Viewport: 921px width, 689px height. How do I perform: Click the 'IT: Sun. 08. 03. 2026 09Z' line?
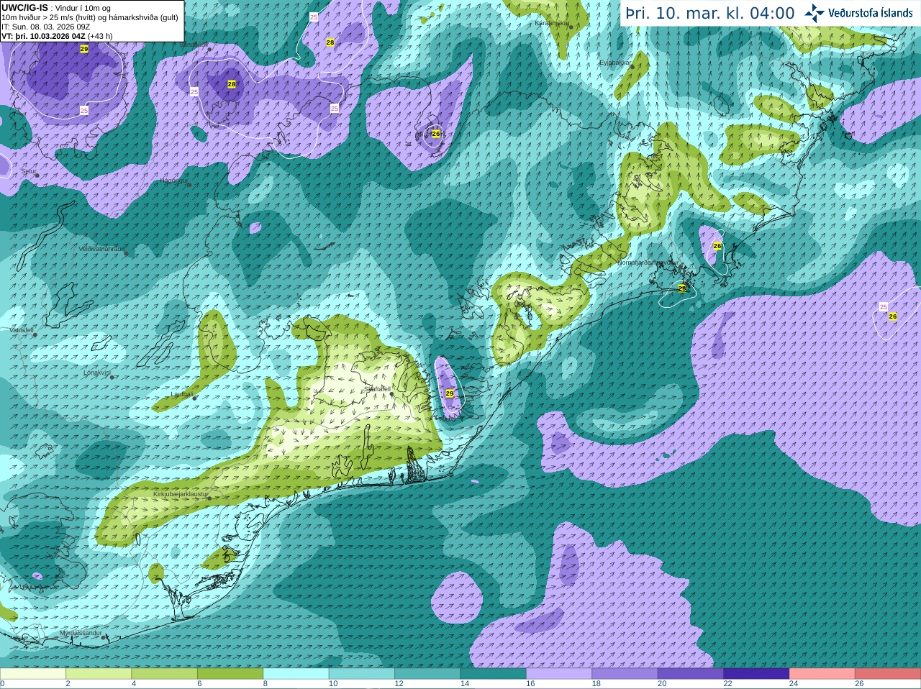[x=45, y=27]
